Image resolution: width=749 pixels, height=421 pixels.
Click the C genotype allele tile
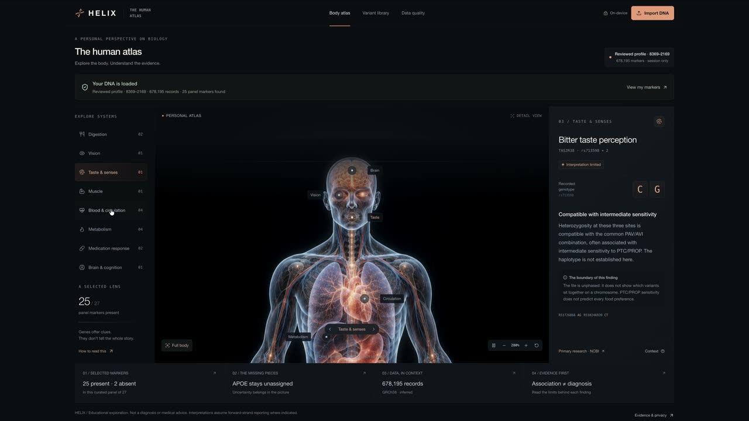point(640,189)
